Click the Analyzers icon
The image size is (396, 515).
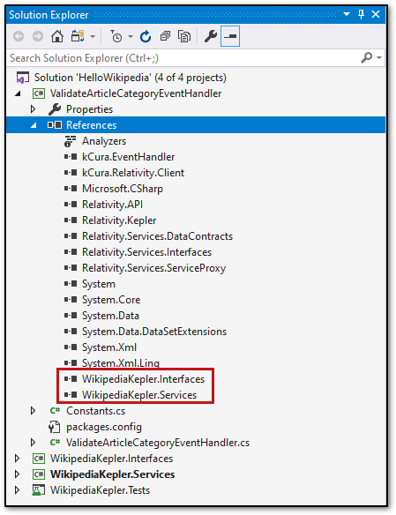click(71, 141)
